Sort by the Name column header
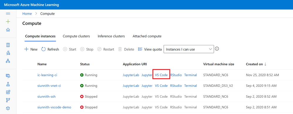This screenshot has width=293, height=114. [42, 64]
